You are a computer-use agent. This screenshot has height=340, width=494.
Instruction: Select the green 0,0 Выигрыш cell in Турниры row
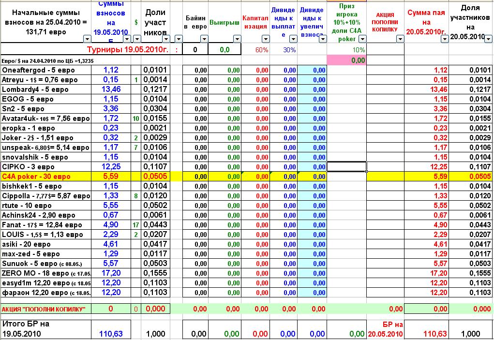[225, 50]
